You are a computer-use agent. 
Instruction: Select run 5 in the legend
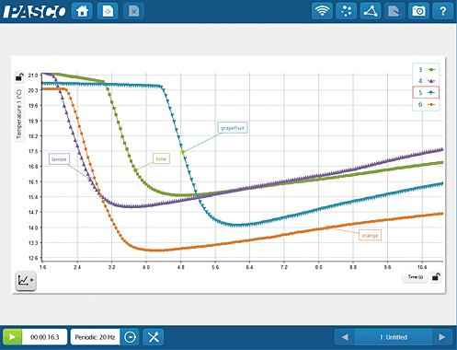[x=426, y=92]
